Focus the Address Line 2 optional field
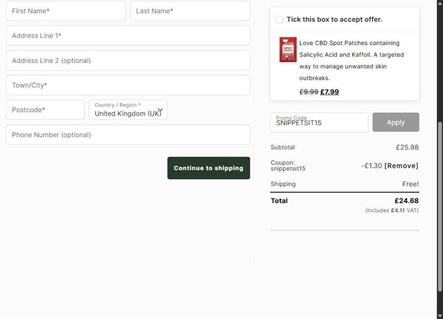Image resolution: width=443 pixels, height=319 pixels. pos(128,60)
